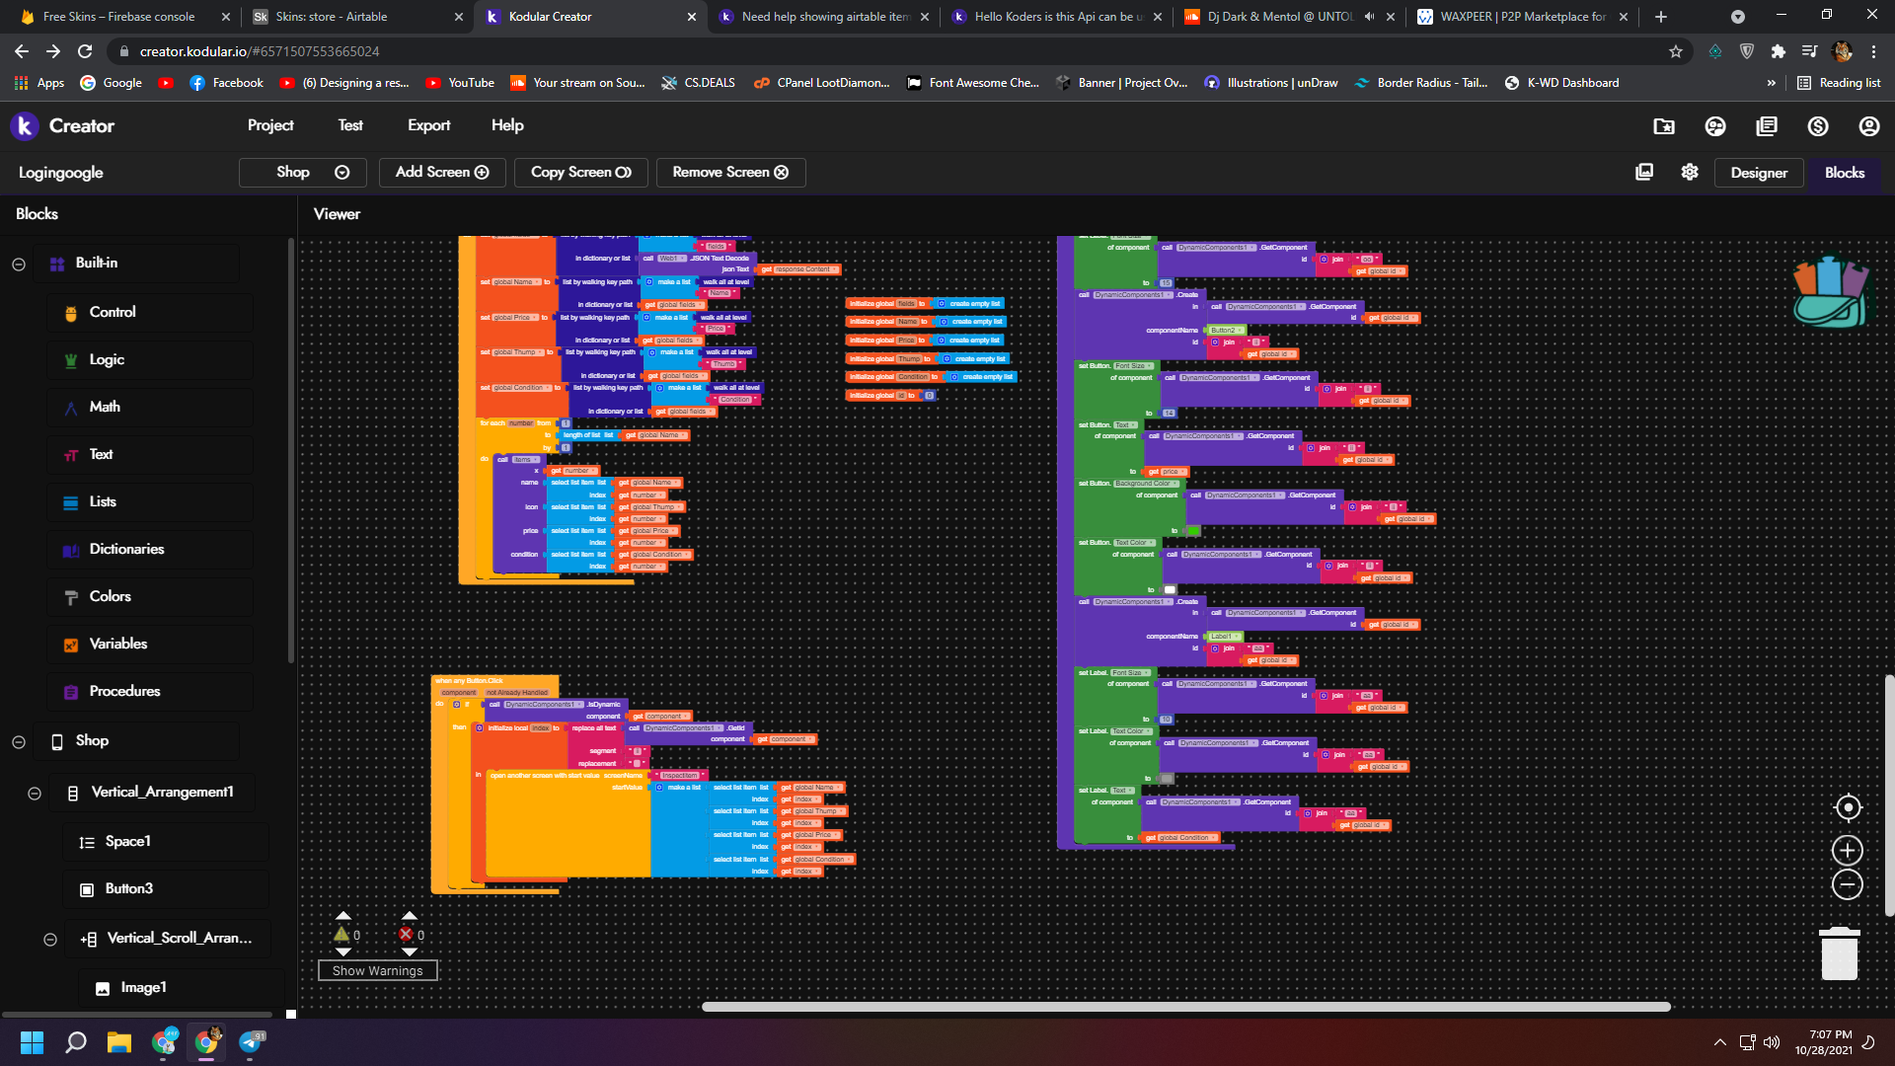Collapse Vertical_Arrangement1 tree node
Viewport: 1895px width, 1066px height.
coord(35,793)
